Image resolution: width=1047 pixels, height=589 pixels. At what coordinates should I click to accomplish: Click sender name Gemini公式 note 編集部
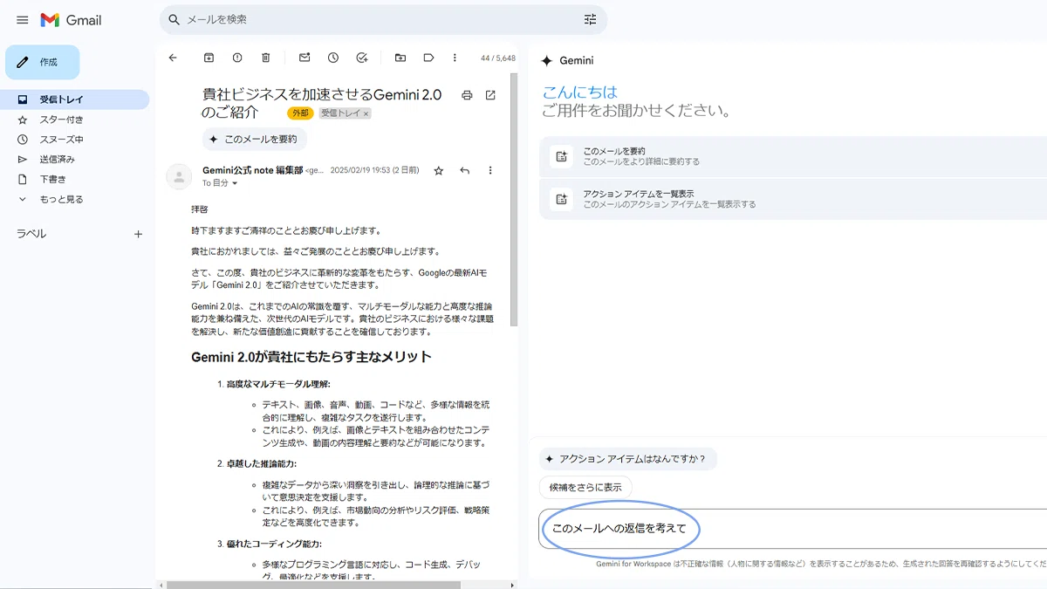[252, 170]
